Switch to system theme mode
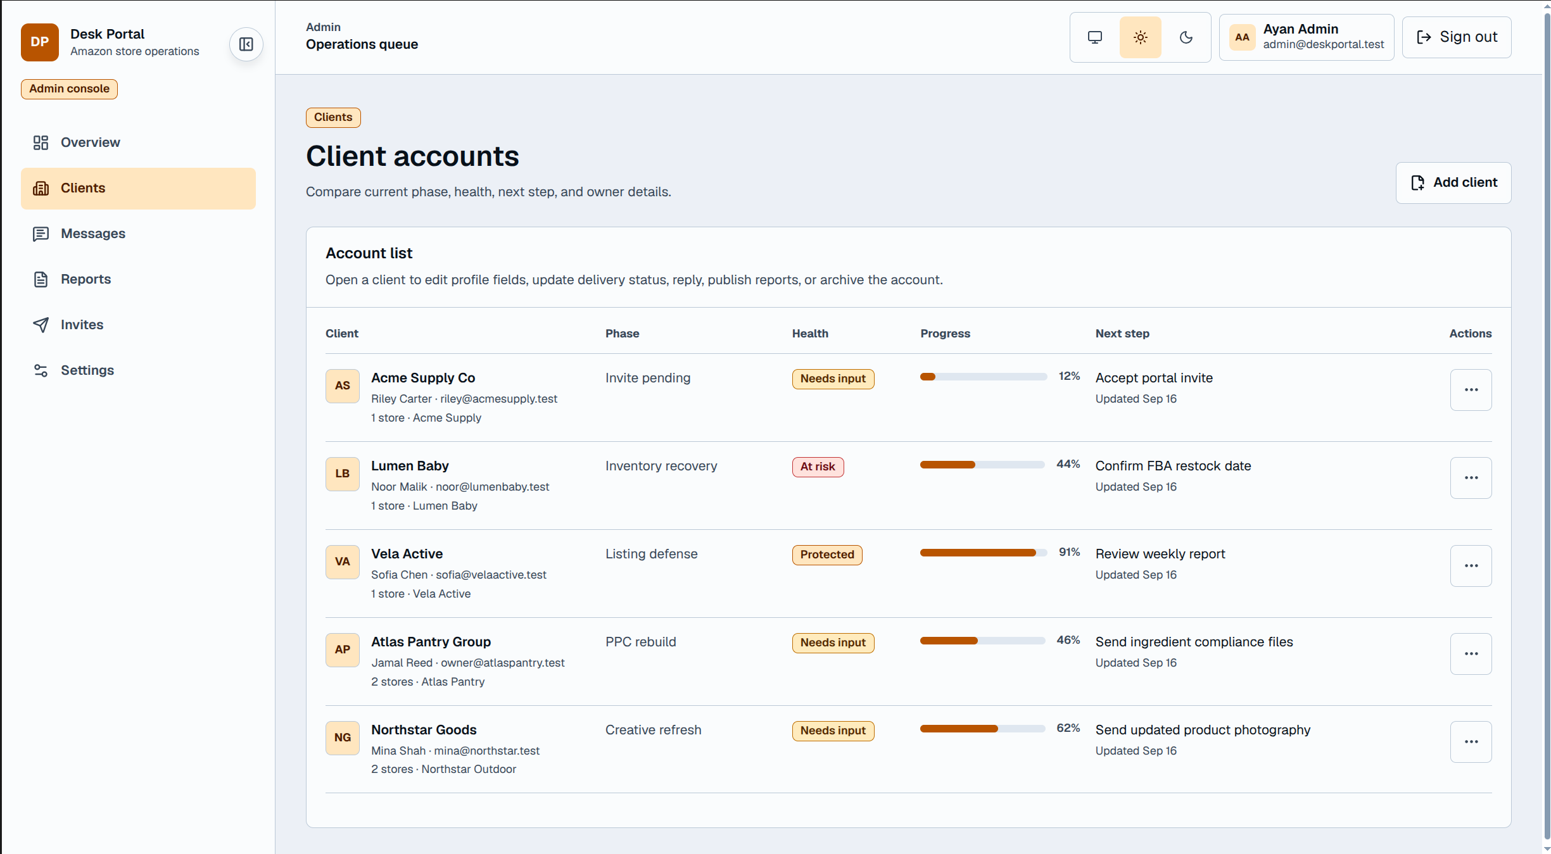The image size is (1551, 854). 1095,37
